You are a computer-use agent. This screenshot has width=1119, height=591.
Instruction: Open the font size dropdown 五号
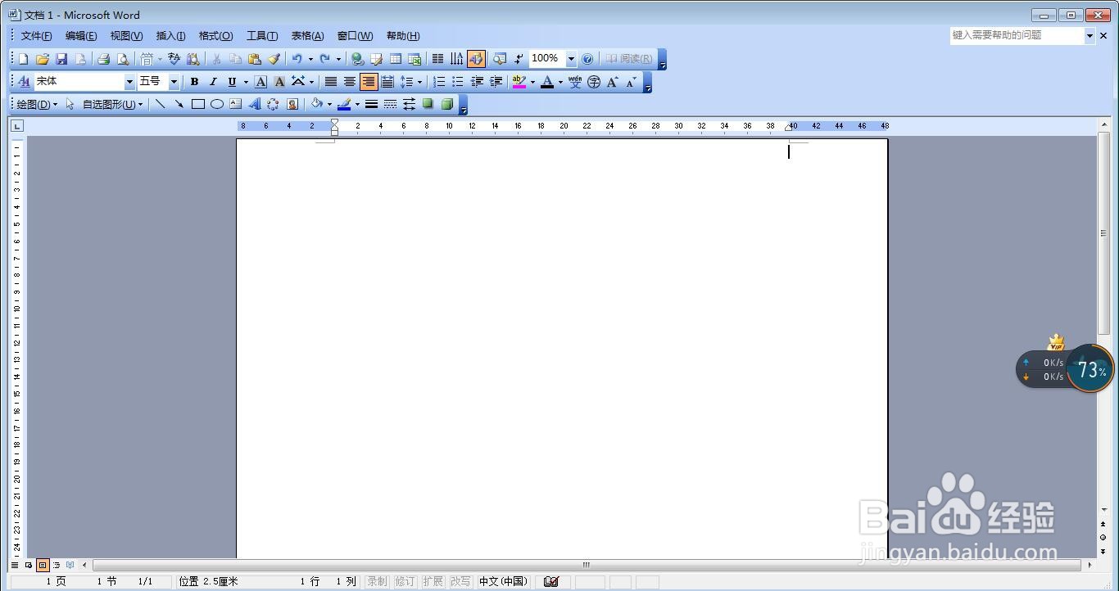point(174,82)
